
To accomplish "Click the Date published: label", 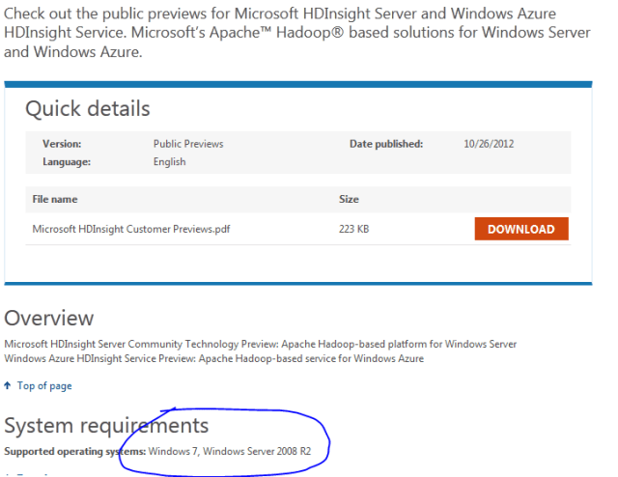I will 386,144.
